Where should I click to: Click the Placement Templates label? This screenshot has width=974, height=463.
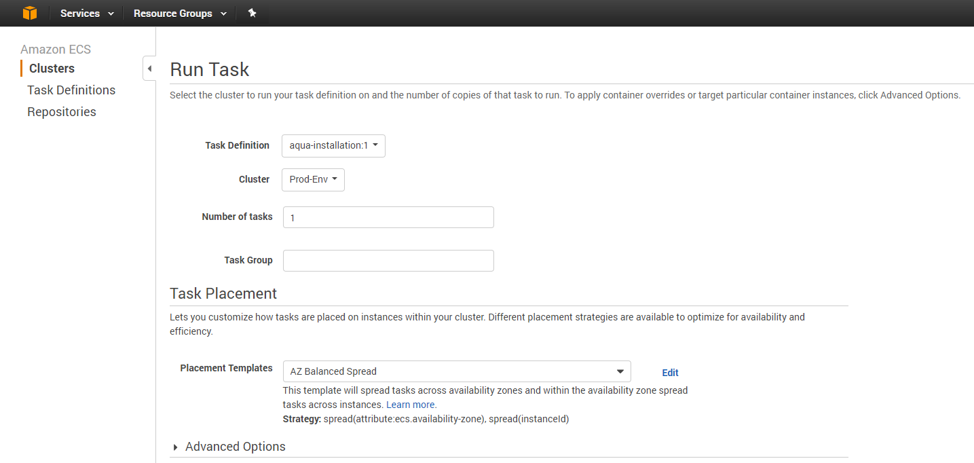point(227,368)
